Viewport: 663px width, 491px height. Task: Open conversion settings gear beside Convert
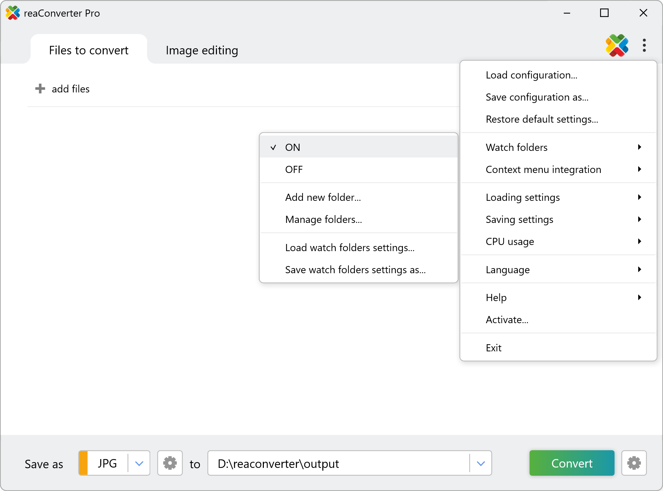tap(634, 463)
